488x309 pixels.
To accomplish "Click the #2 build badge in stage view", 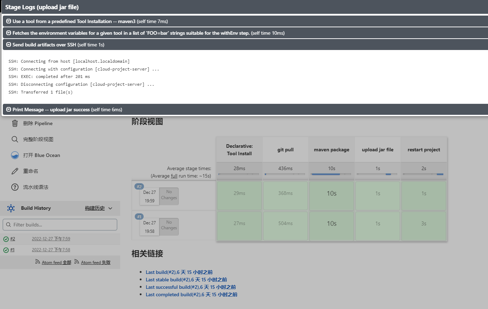I will tap(139, 186).
